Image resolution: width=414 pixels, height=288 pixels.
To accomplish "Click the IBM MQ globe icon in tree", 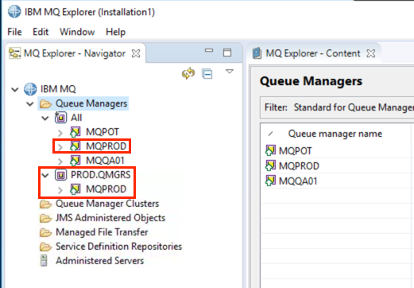I will [30, 89].
